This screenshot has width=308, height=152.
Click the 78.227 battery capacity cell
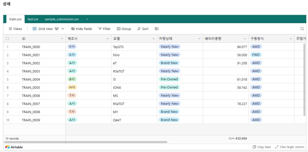point(226,104)
